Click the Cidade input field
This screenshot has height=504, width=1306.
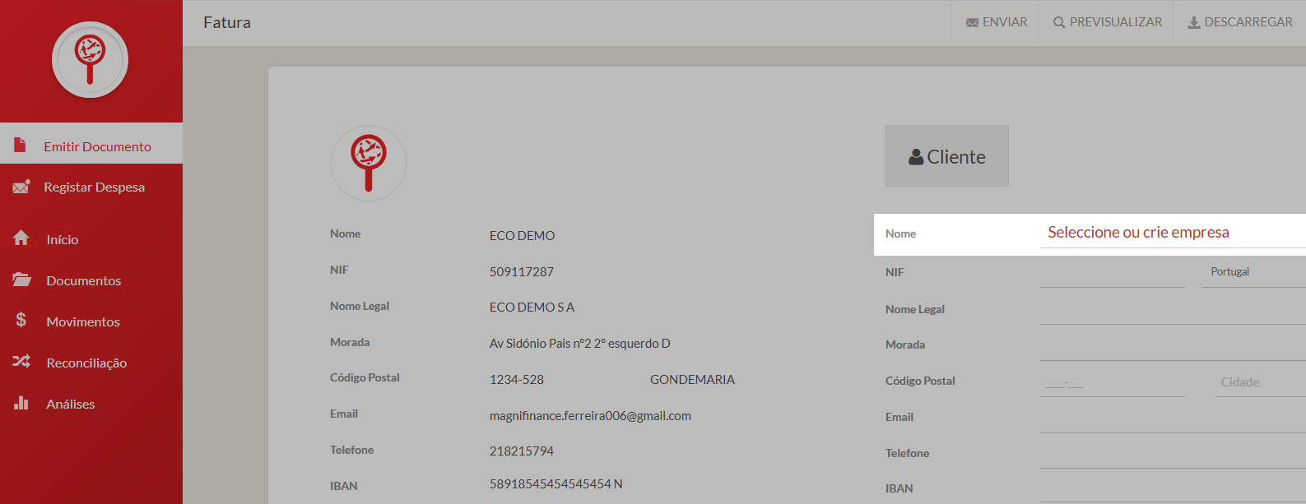(1259, 382)
